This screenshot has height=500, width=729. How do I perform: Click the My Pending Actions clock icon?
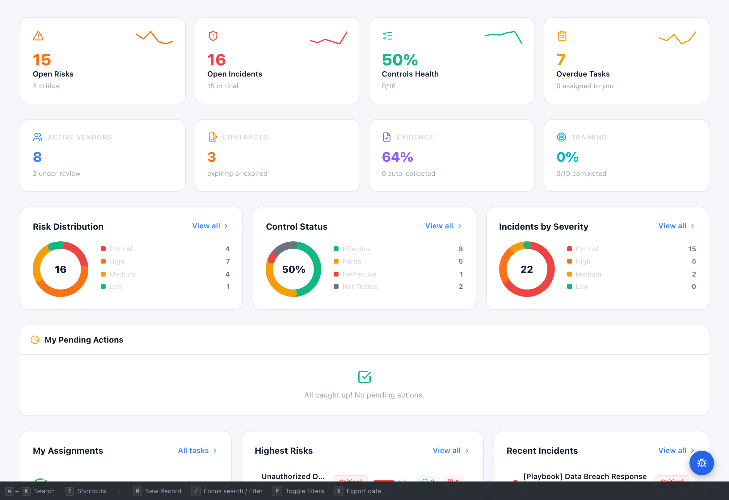click(x=35, y=340)
